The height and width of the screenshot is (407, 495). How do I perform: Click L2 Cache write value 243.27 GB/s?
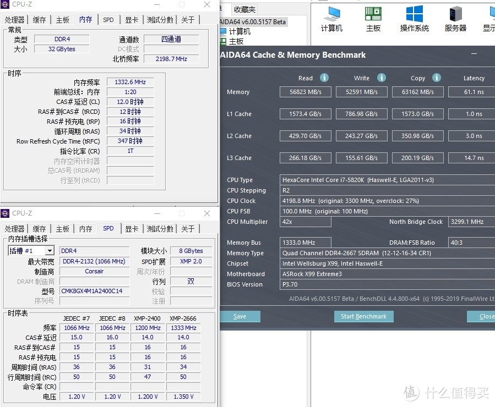(361, 136)
